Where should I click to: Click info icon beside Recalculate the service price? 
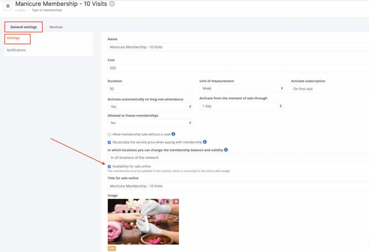click(205, 142)
